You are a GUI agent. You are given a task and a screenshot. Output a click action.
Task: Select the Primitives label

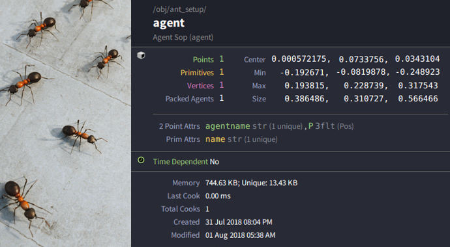point(197,73)
